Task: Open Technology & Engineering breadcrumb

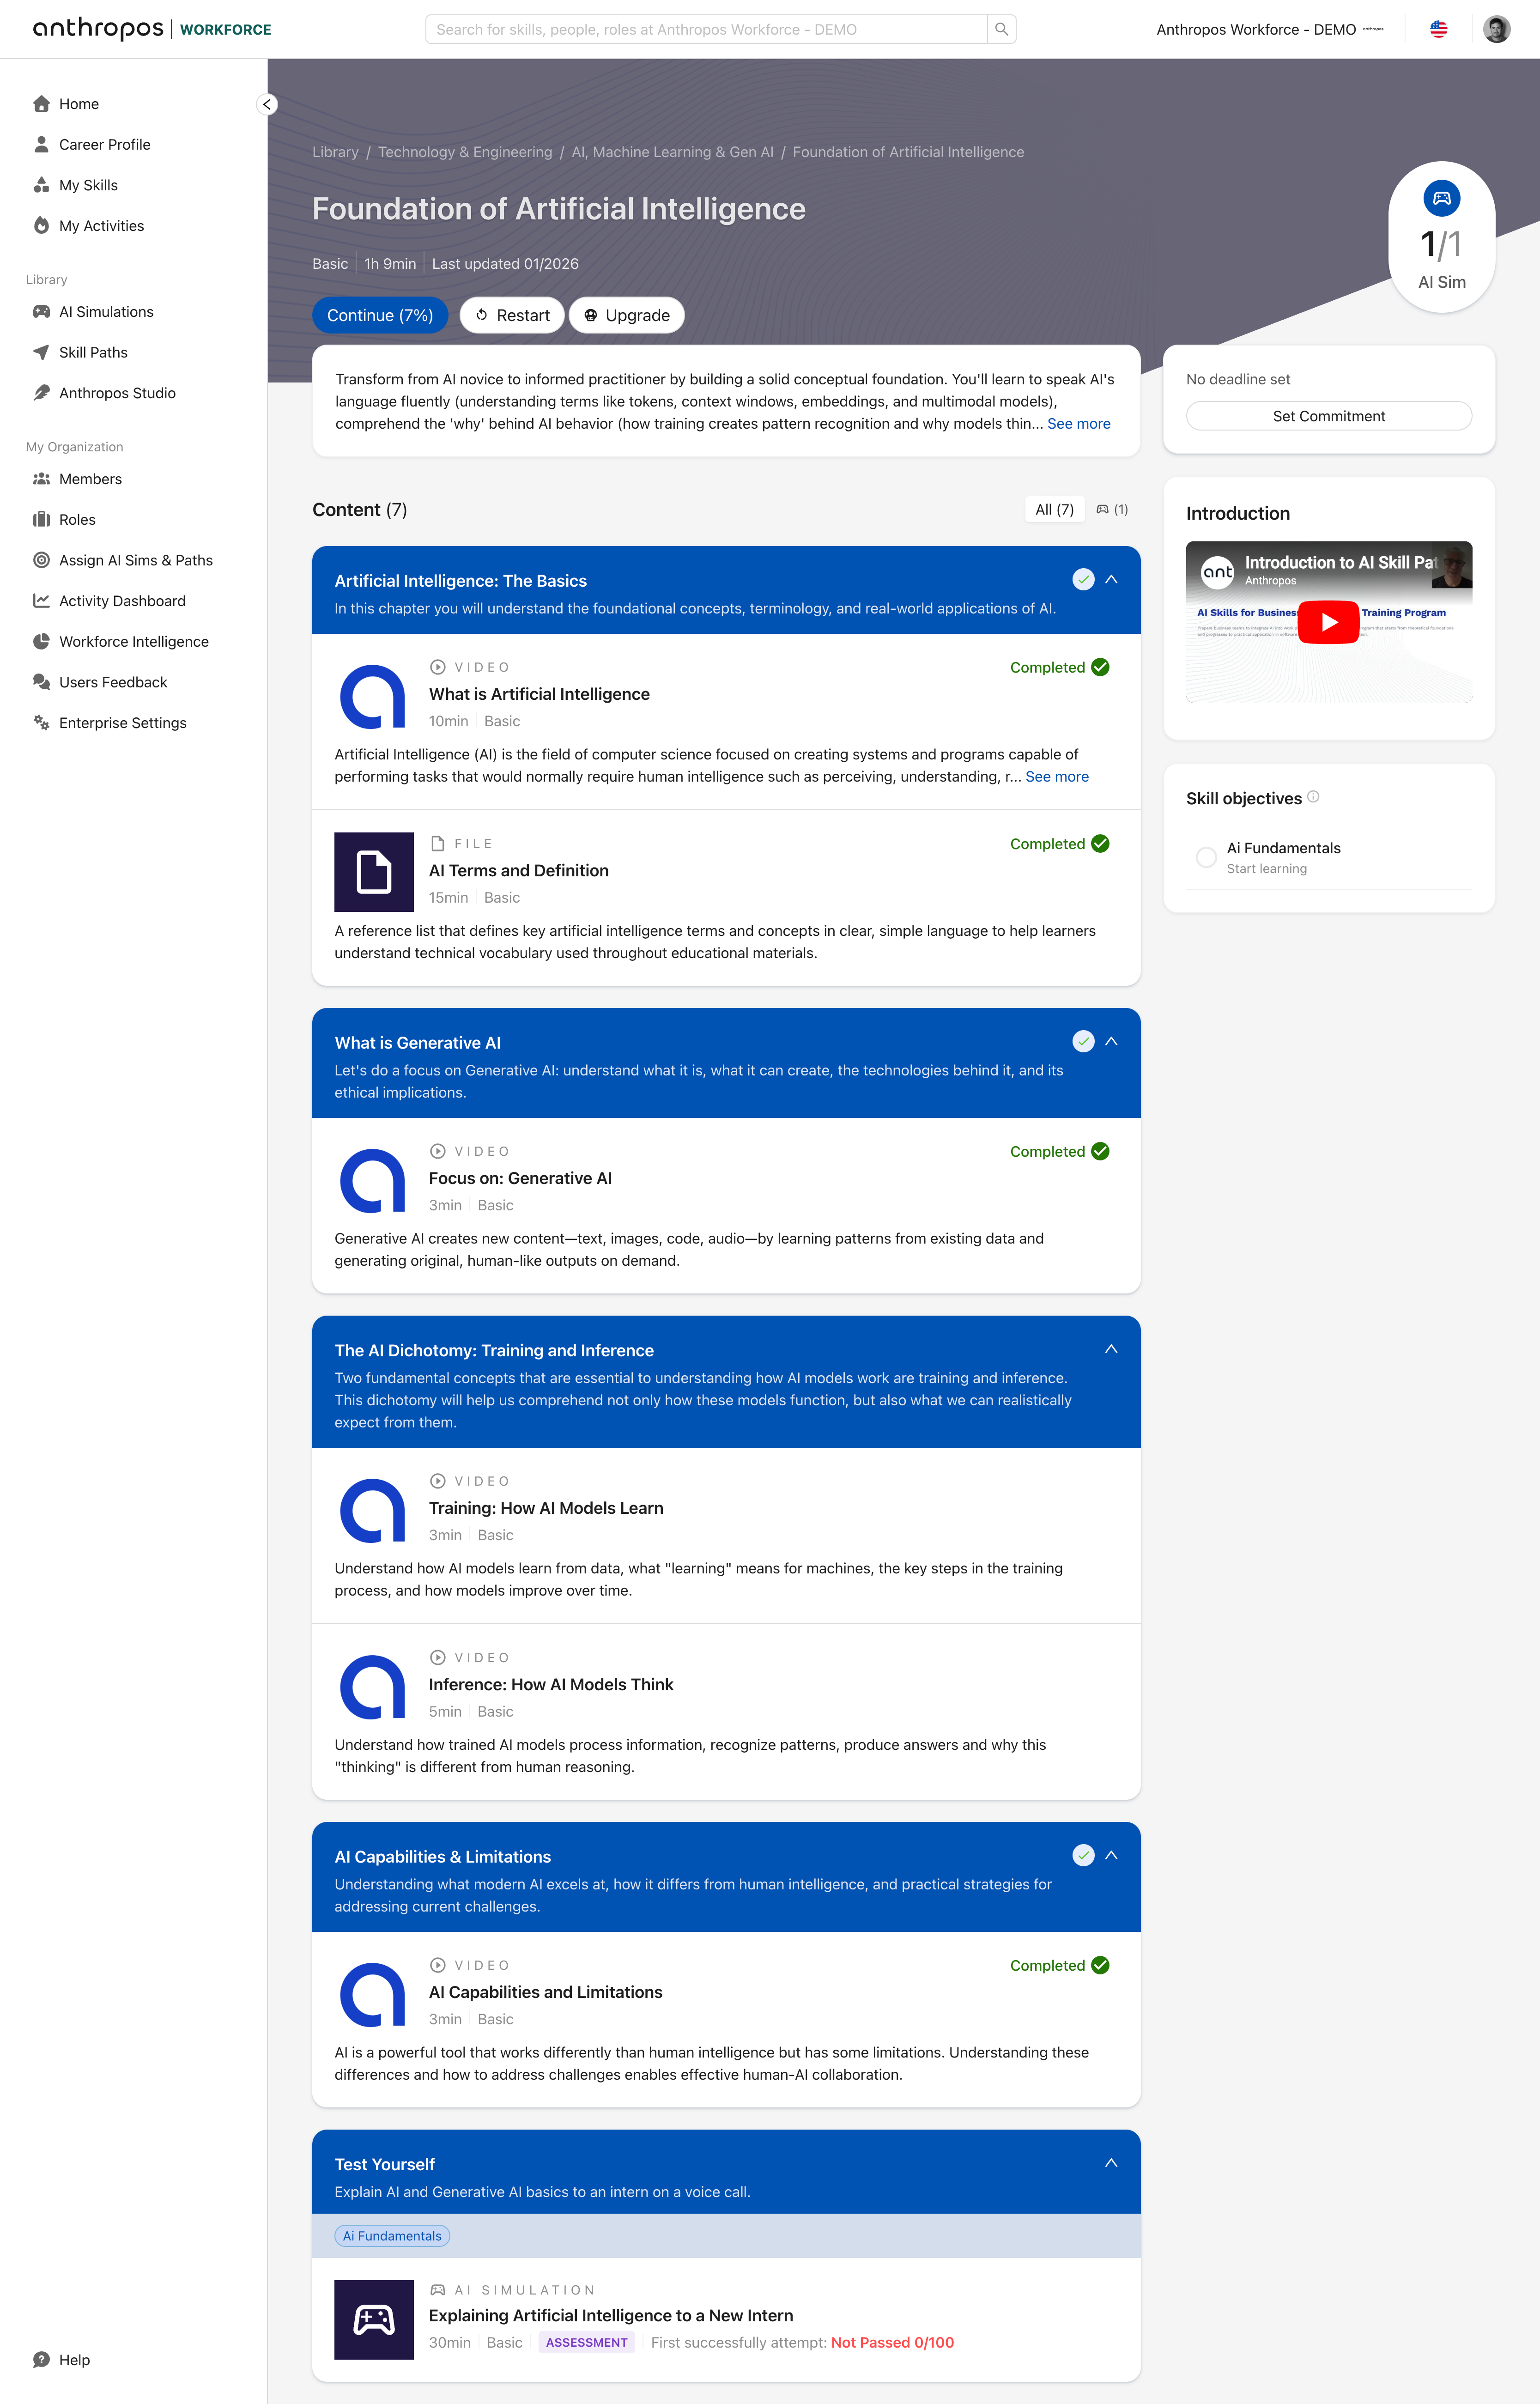Action: (x=465, y=152)
